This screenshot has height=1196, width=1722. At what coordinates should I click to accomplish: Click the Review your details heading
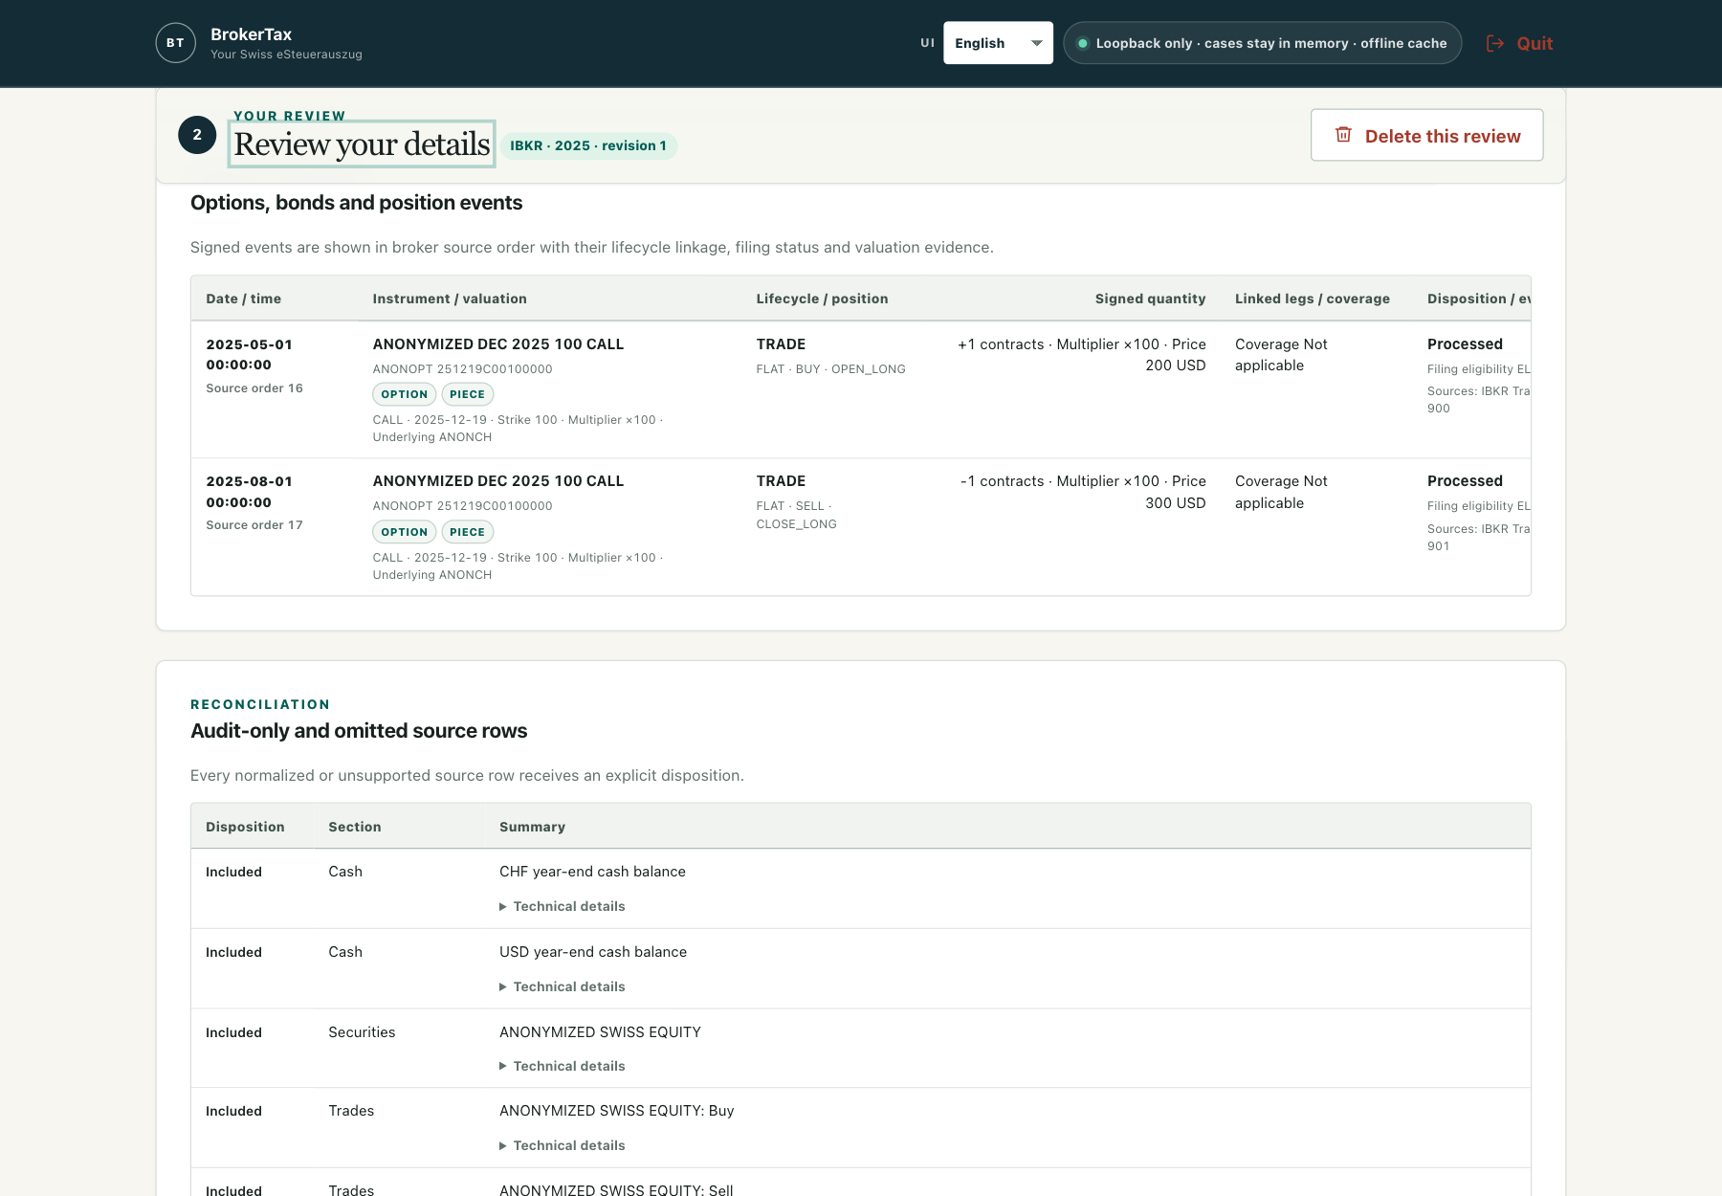362,144
